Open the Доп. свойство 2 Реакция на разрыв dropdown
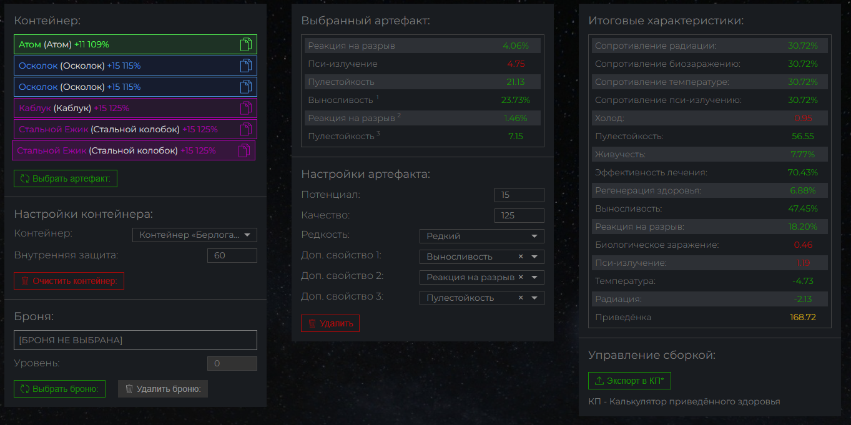 point(482,277)
